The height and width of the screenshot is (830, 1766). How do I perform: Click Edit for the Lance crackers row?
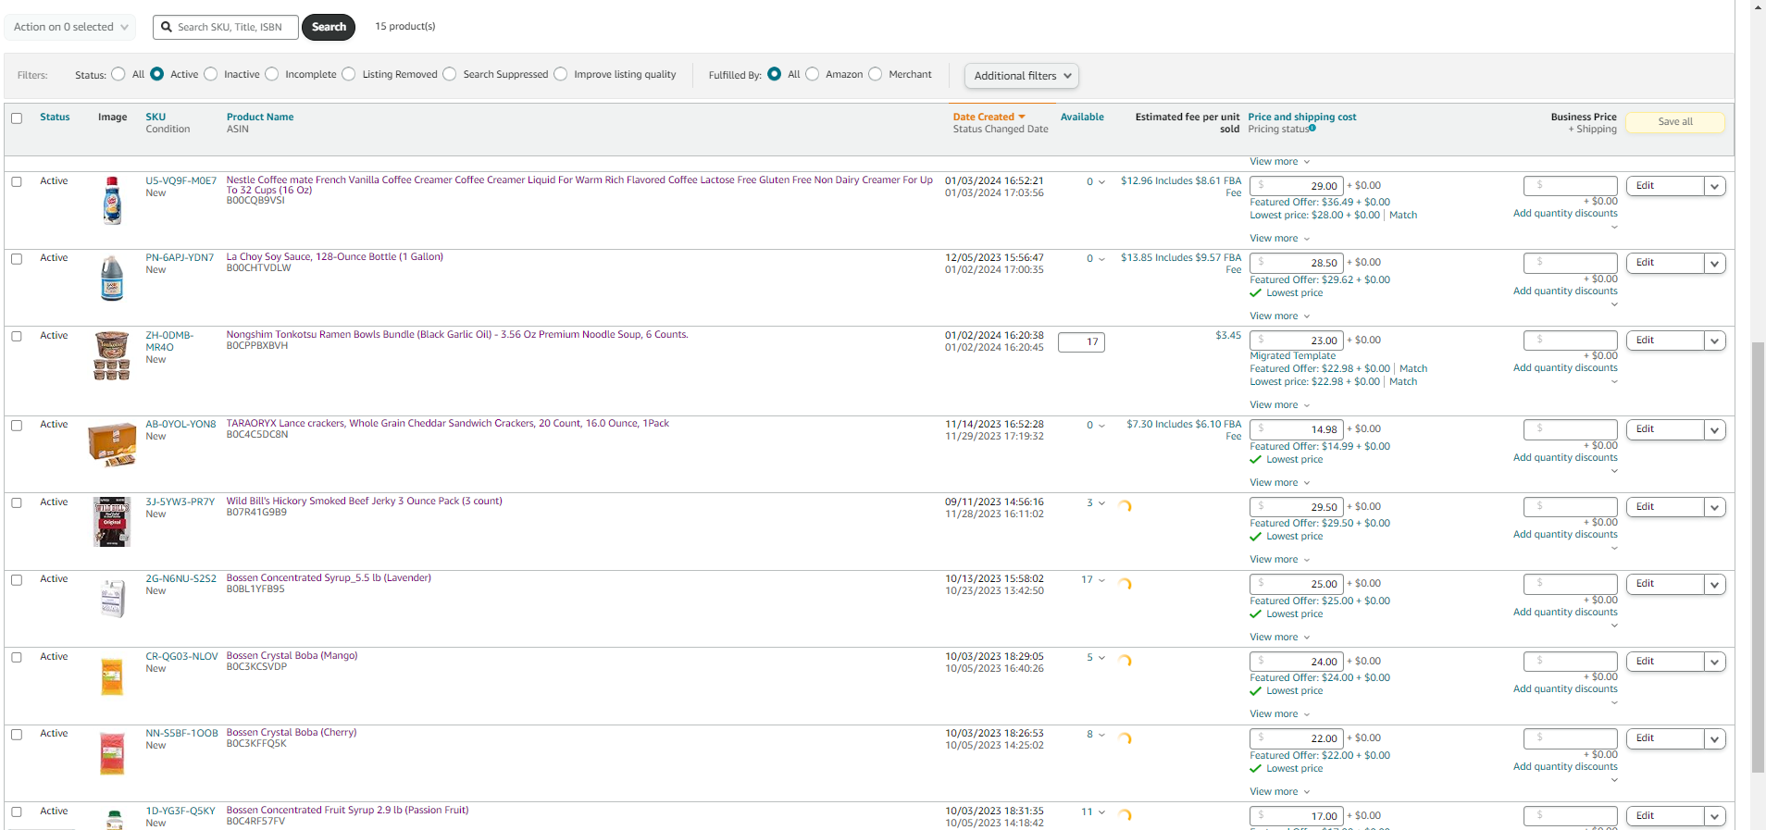pyautogui.click(x=1664, y=429)
